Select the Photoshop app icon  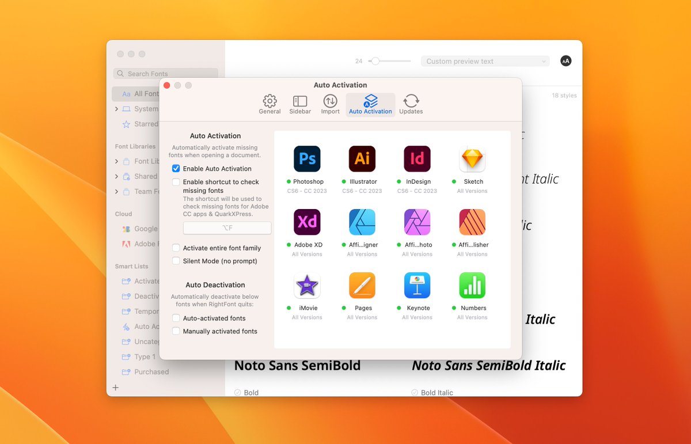307,159
